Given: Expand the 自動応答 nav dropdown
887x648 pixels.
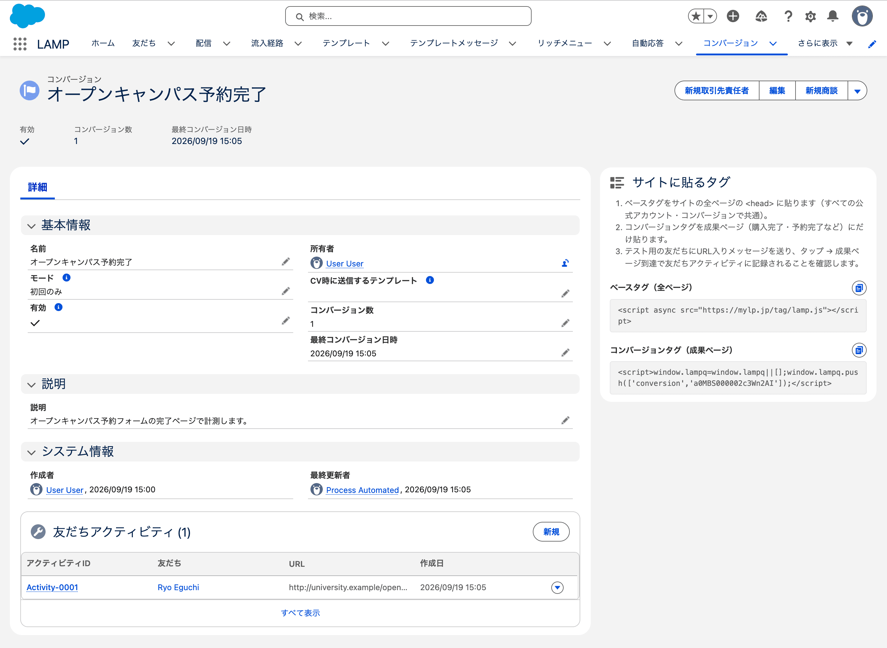Looking at the screenshot, I should tap(678, 44).
